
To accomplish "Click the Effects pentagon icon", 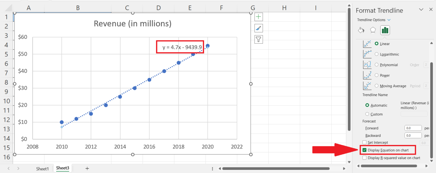I will coord(373,30).
